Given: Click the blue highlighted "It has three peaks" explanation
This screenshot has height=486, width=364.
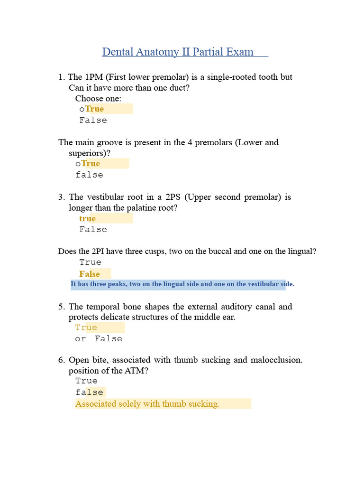Looking at the screenshot, I should click(x=182, y=284).
